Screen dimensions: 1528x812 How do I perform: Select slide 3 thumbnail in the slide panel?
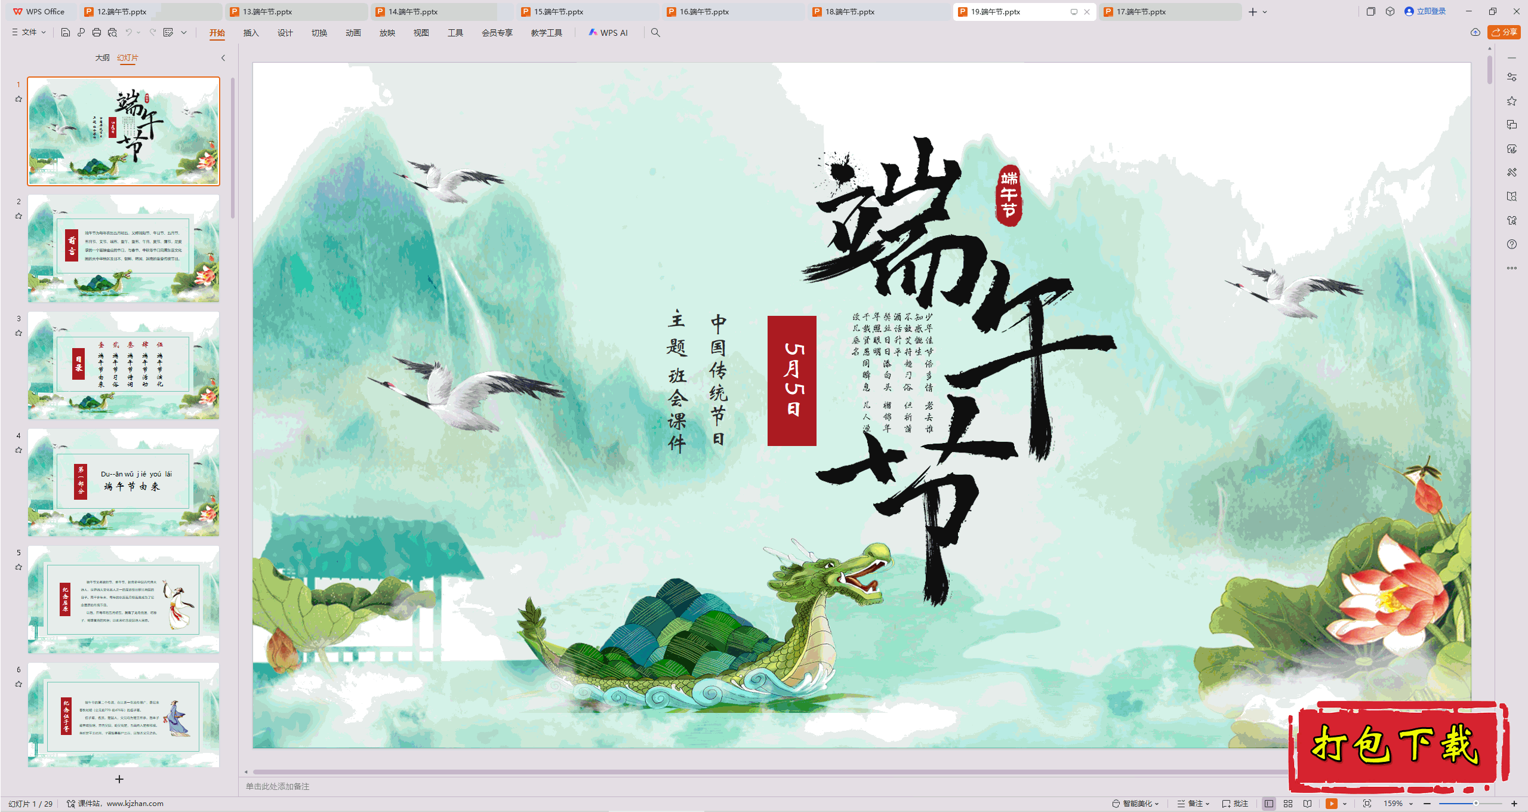click(x=124, y=365)
